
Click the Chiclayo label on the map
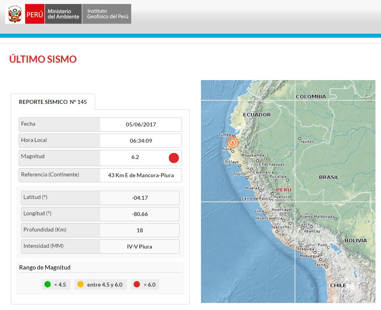230,162
